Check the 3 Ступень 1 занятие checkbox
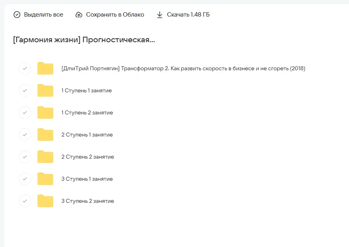This screenshot has height=247, width=349. [x=25, y=179]
